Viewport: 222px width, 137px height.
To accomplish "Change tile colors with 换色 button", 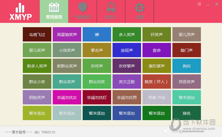I will pos(186,113).
